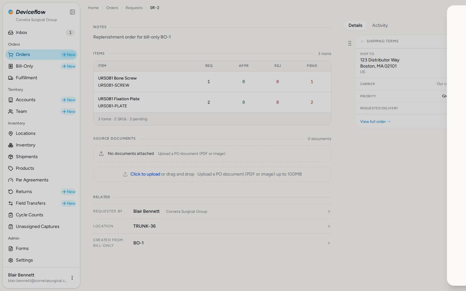Select the Details tab
The image size is (466, 291).
tap(355, 26)
